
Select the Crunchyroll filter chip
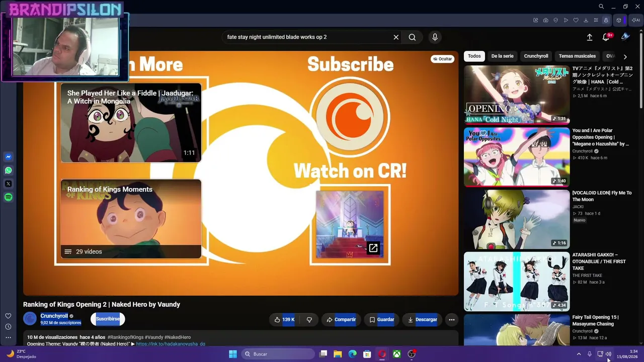coord(536,56)
